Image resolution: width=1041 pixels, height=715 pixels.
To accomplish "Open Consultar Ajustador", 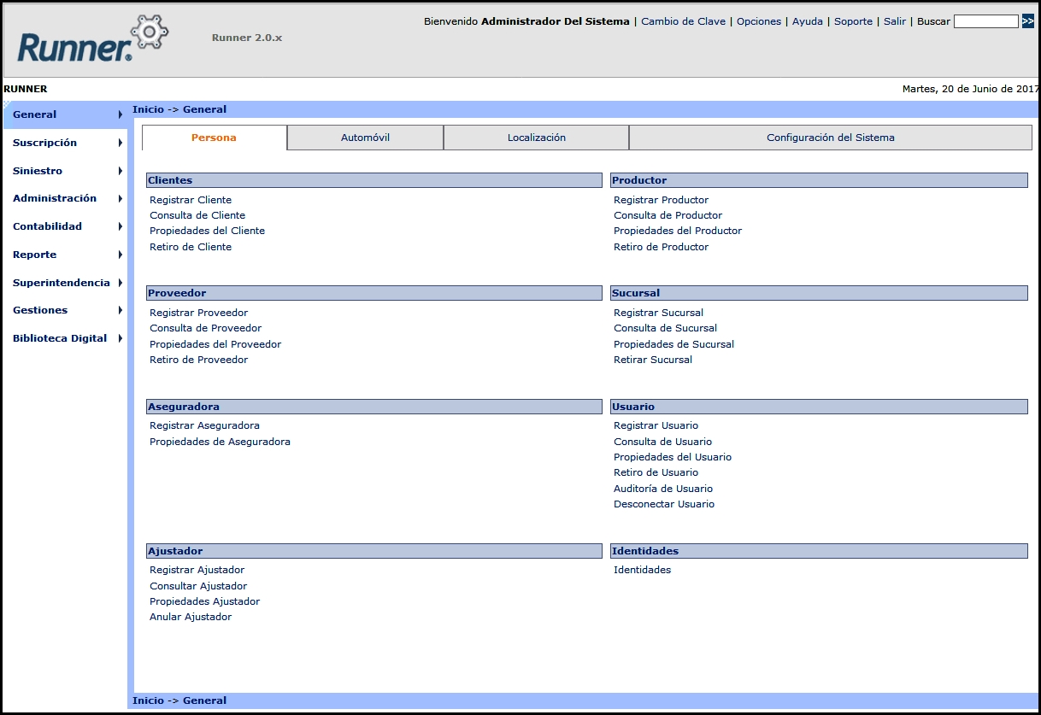I will pyautogui.click(x=198, y=586).
